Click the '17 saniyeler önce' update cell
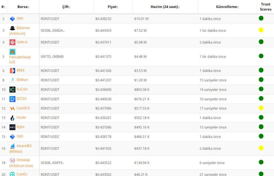 (213, 108)
